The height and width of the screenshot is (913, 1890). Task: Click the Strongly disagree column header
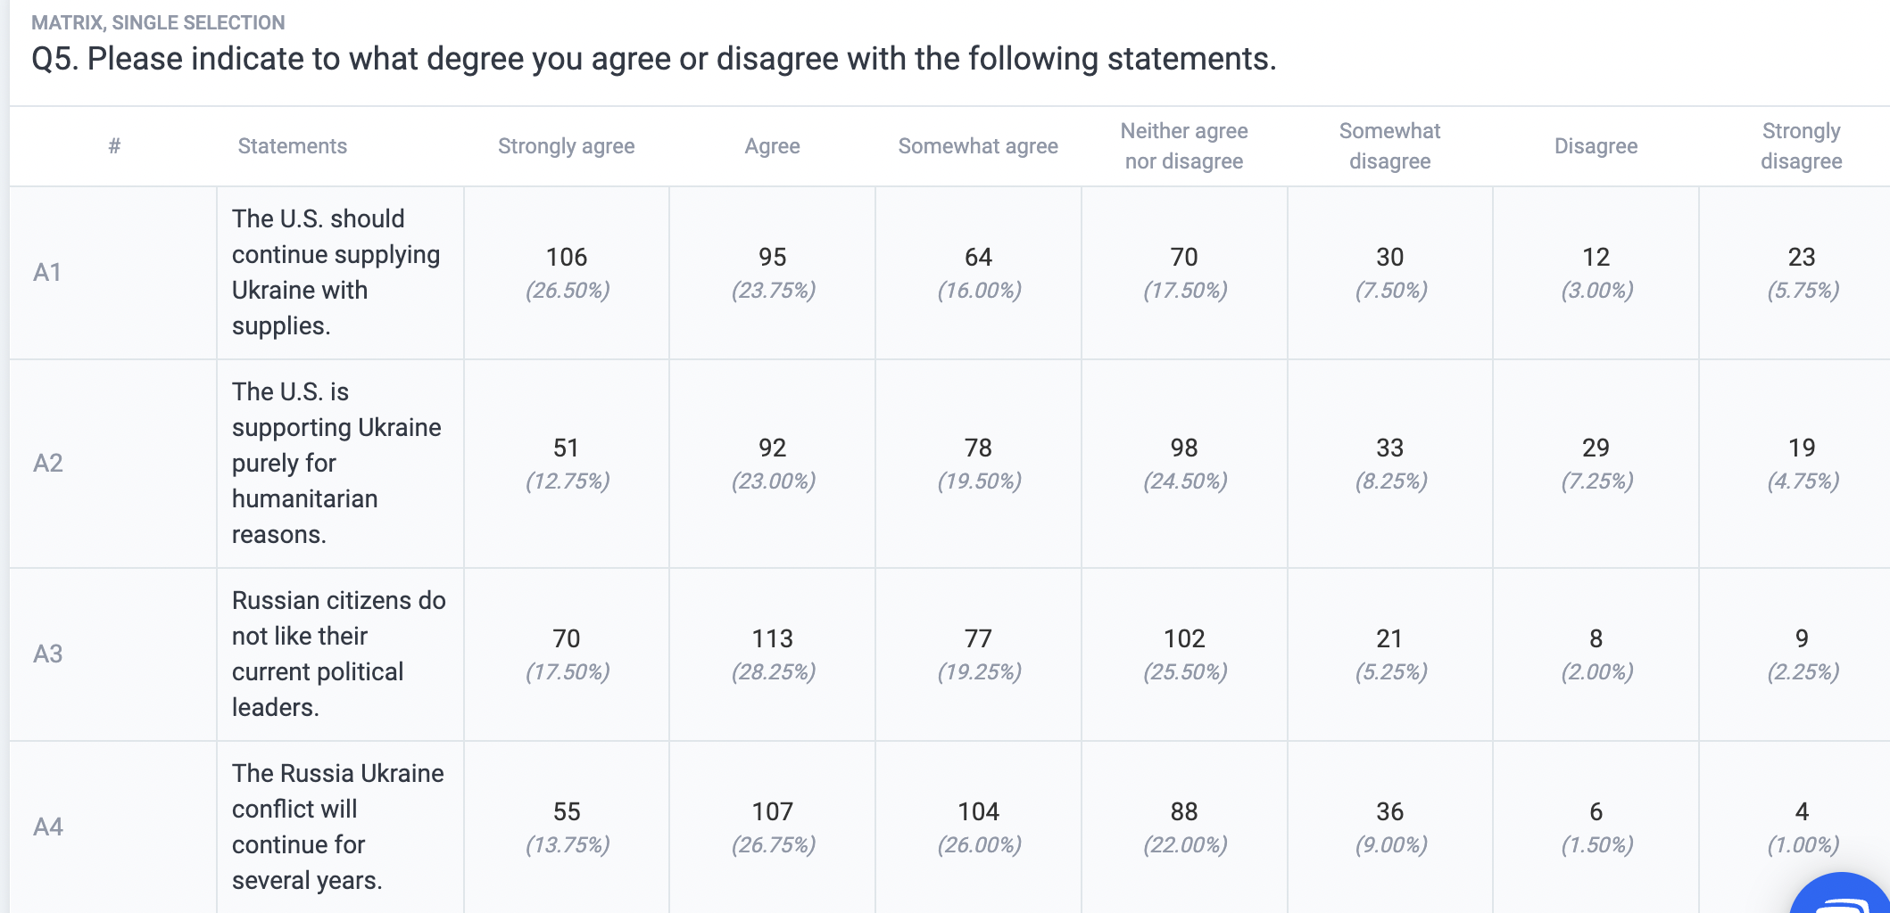[x=1802, y=146]
